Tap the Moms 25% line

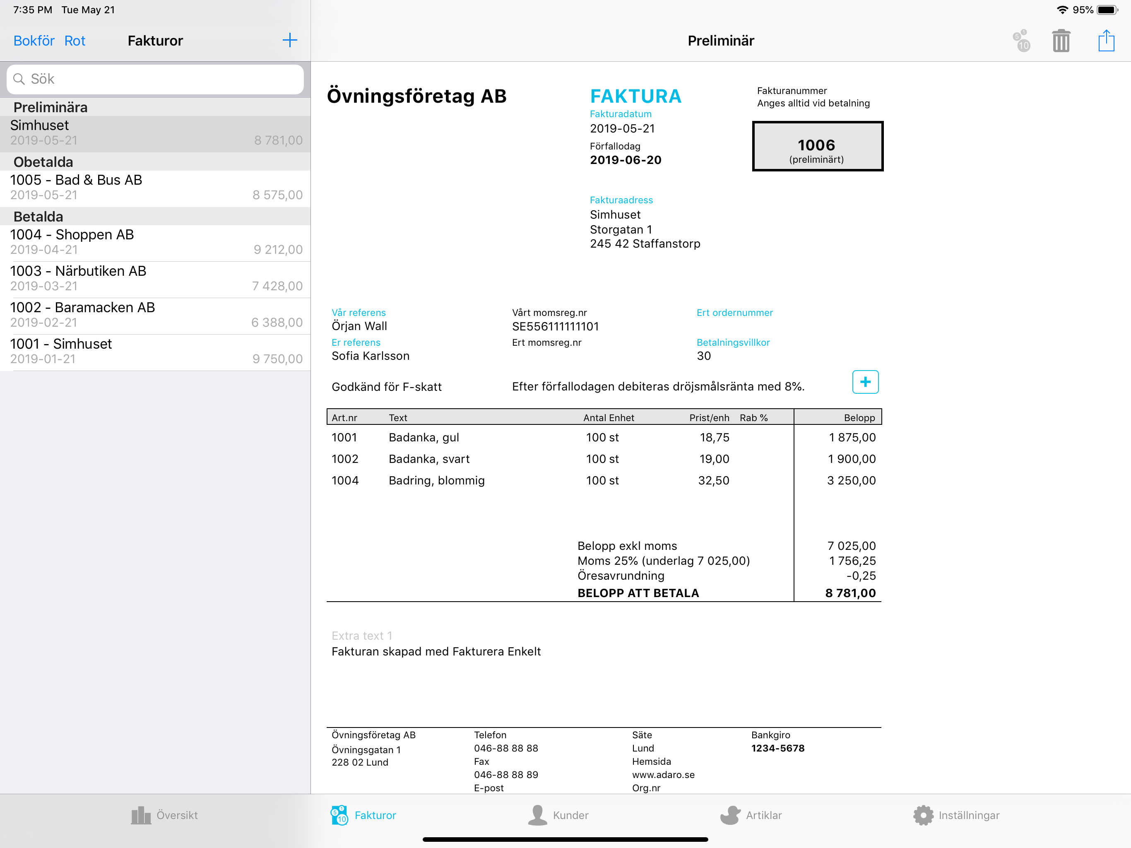(x=664, y=561)
